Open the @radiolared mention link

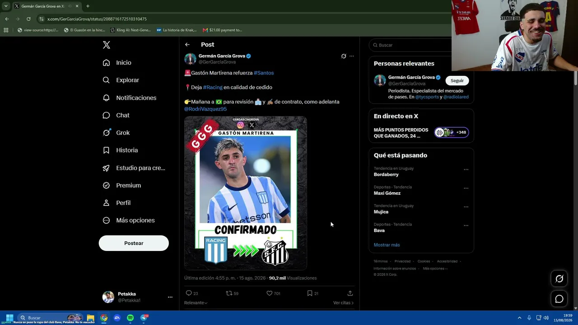(x=456, y=97)
